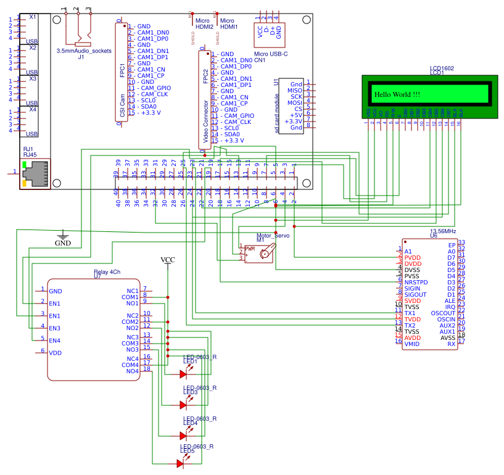Select the GND ground symbol
The height and width of the screenshot is (475, 504).
[x=62, y=235]
